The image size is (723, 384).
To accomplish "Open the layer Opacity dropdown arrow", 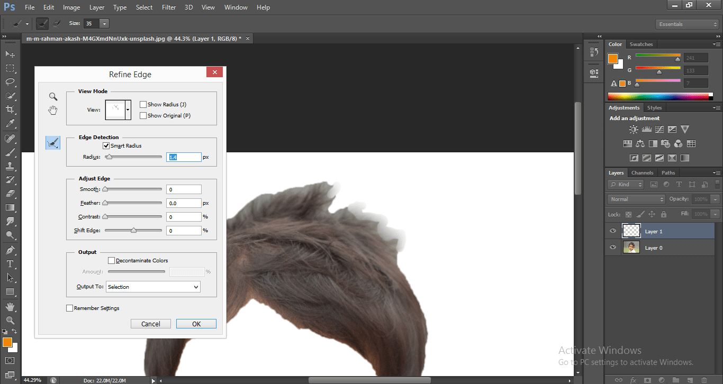I will tap(716, 199).
